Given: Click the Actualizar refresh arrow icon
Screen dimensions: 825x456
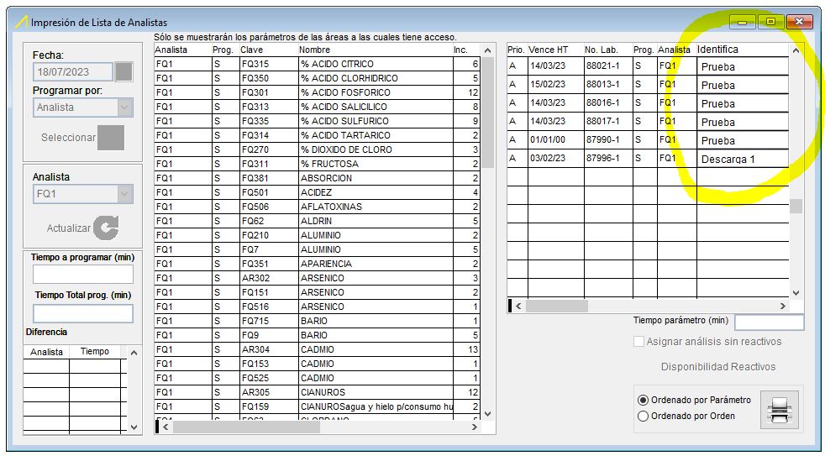Looking at the screenshot, I should [x=106, y=228].
